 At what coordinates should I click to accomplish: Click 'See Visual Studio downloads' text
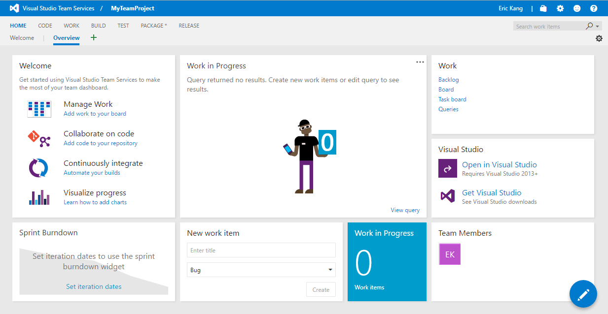click(x=500, y=202)
